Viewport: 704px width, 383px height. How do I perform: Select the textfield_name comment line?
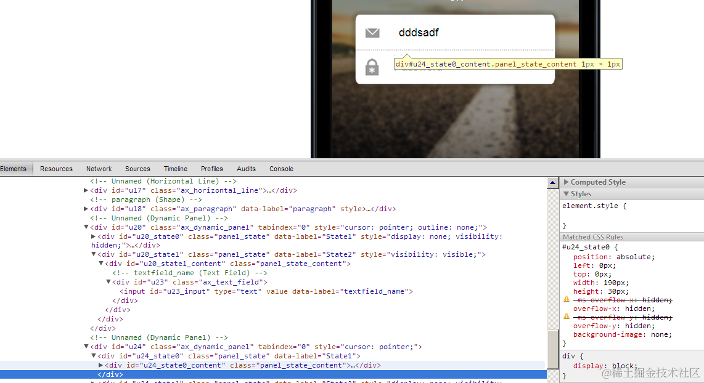click(x=189, y=273)
